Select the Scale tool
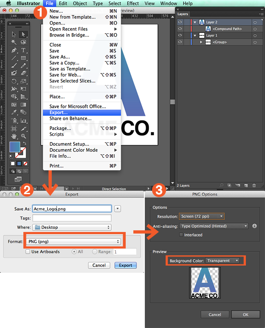Image resolution: width=265 pixels, height=328 pixels. [23, 81]
